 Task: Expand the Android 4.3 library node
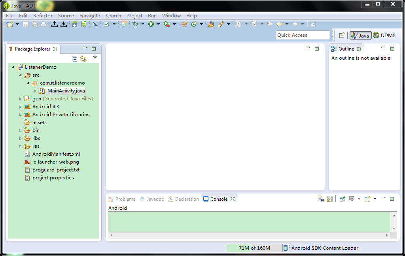20,107
